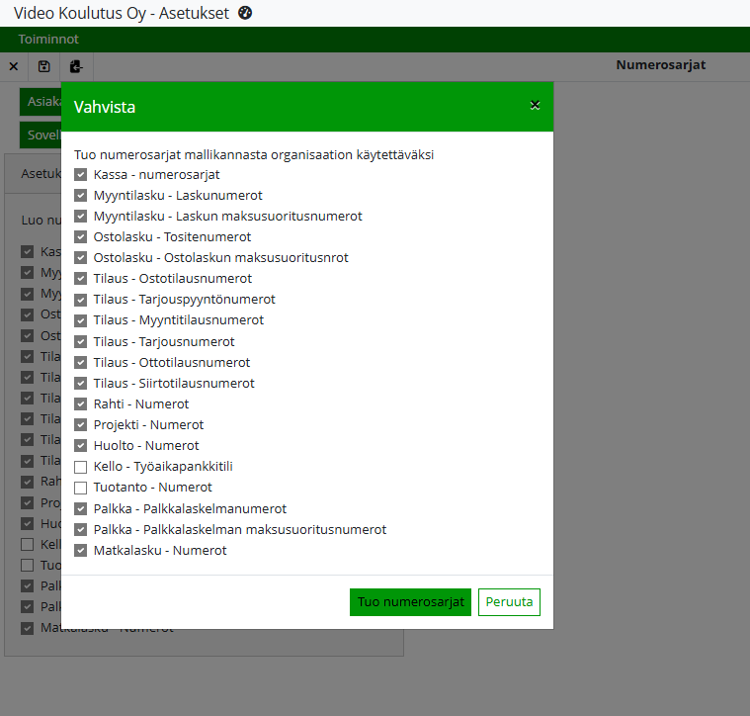Close the Vahvista dialog with X
This screenshot has width=750, height=716.
(535, 105)
